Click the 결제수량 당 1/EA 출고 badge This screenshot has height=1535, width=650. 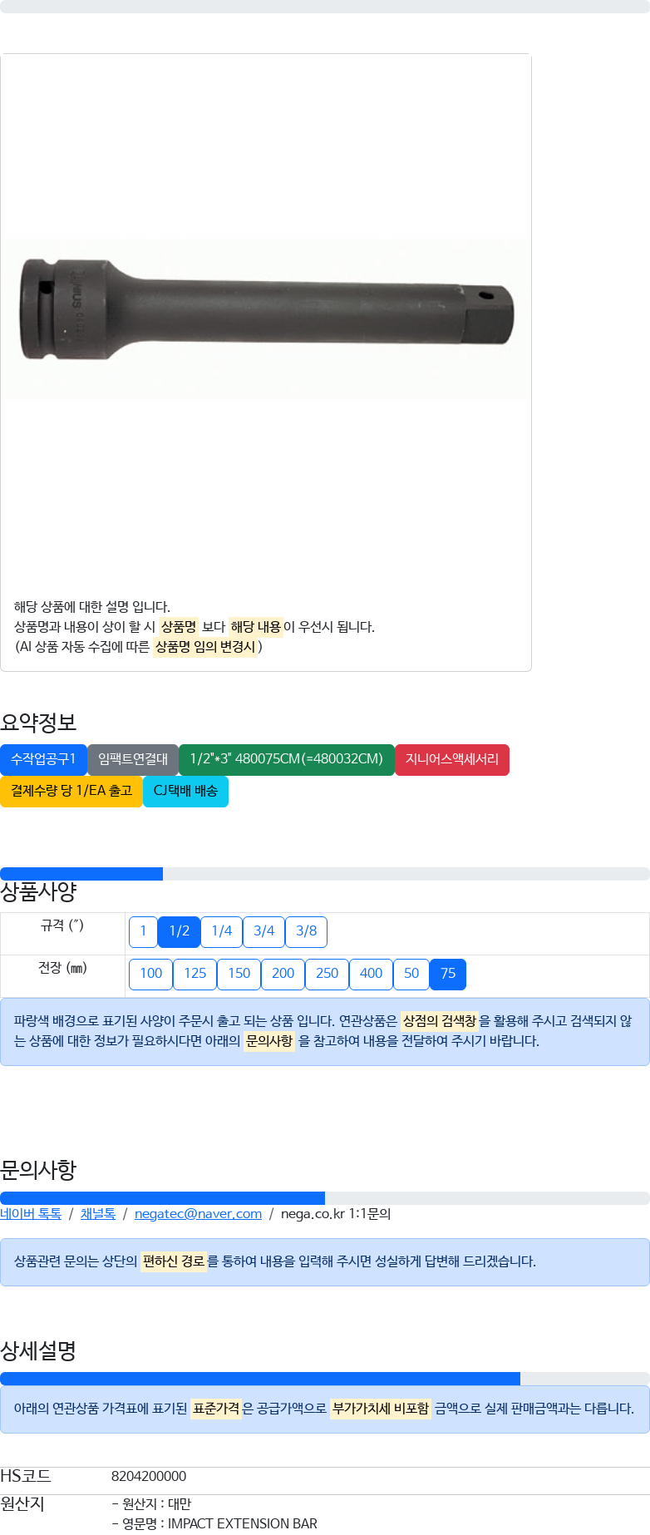coord(71,791)
